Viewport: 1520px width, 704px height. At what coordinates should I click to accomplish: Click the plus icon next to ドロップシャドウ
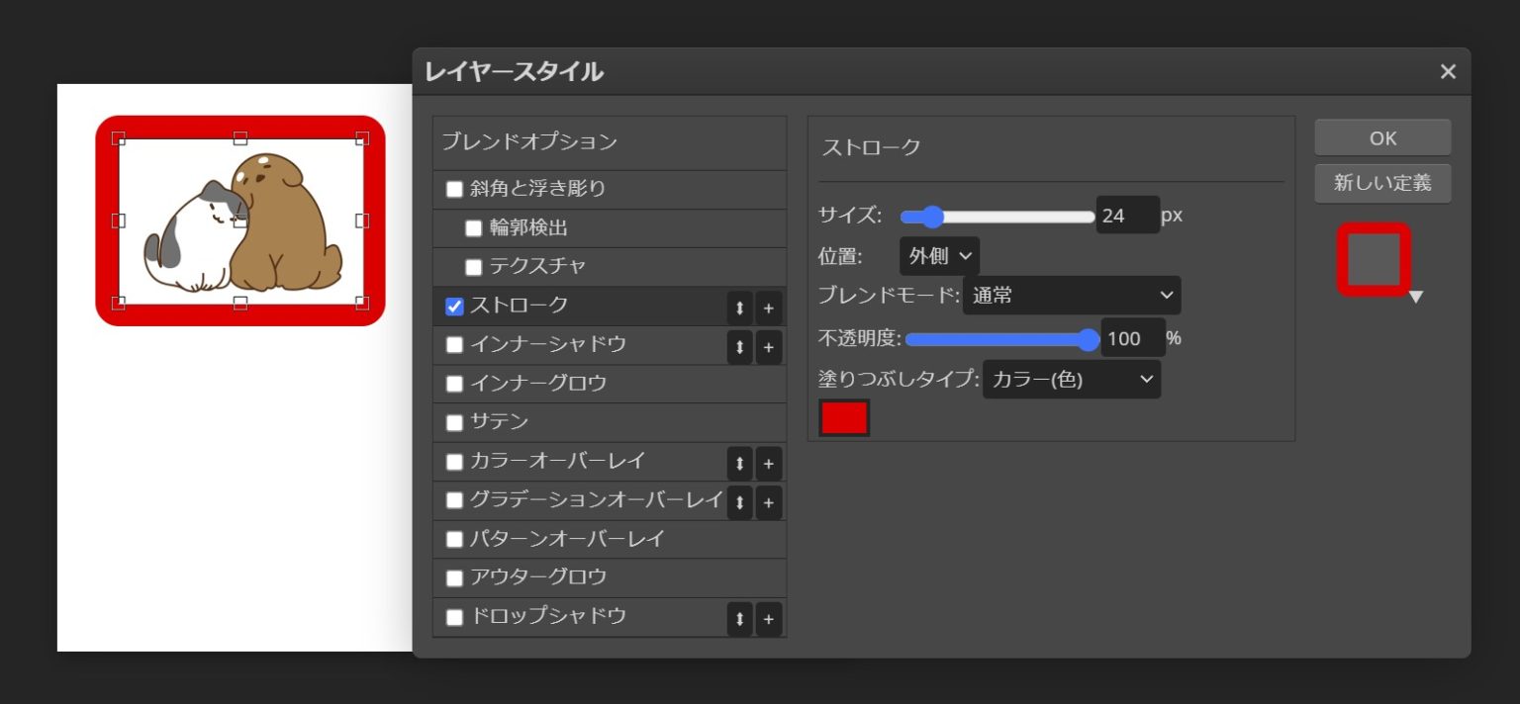pyautogui.click(x=768, y=618)
